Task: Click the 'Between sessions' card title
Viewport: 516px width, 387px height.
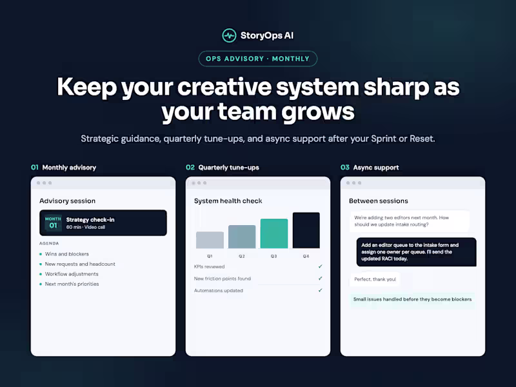Action: point(379,201)
